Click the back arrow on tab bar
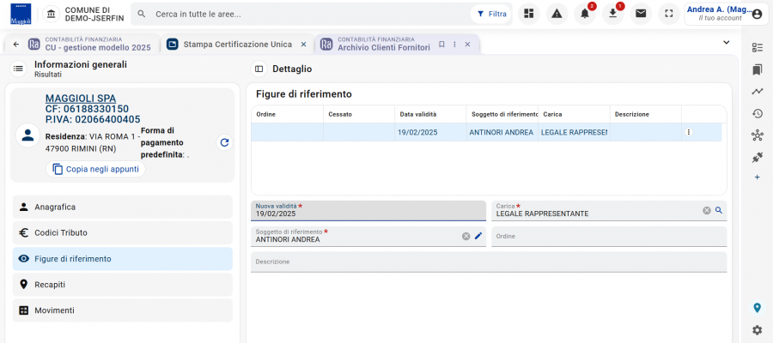The image size is (773, 343). pyautogui.click(x=16, y=45)
